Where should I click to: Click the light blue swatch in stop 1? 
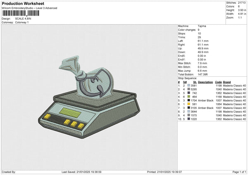pos(189,85)
